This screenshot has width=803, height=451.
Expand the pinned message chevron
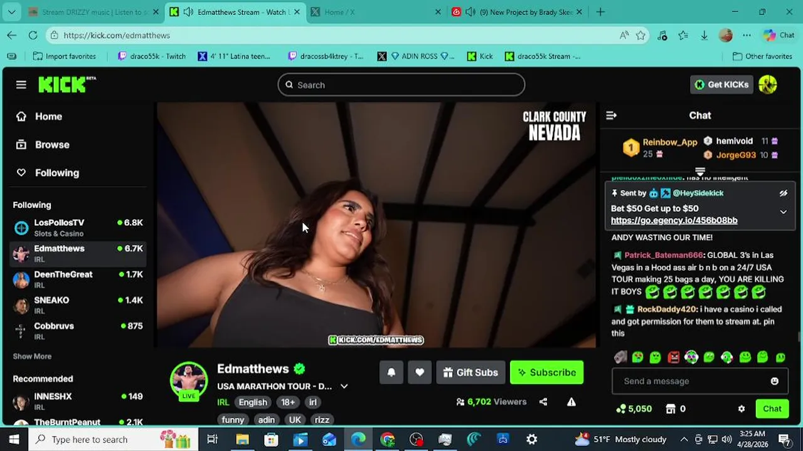(783, 212)
